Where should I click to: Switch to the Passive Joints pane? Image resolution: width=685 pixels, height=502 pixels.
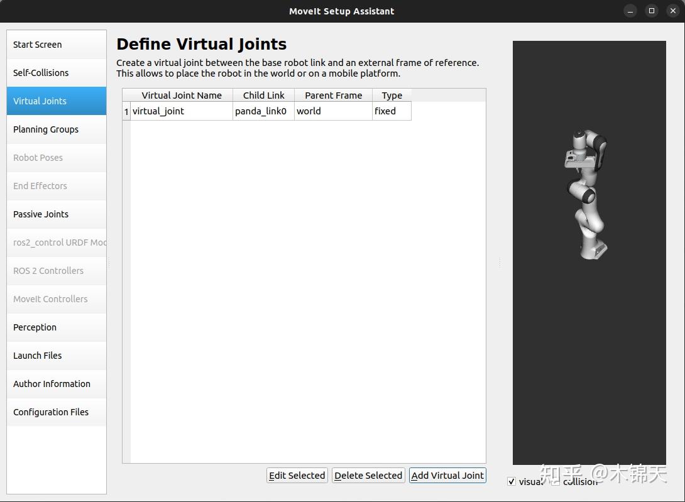[40, 214]
